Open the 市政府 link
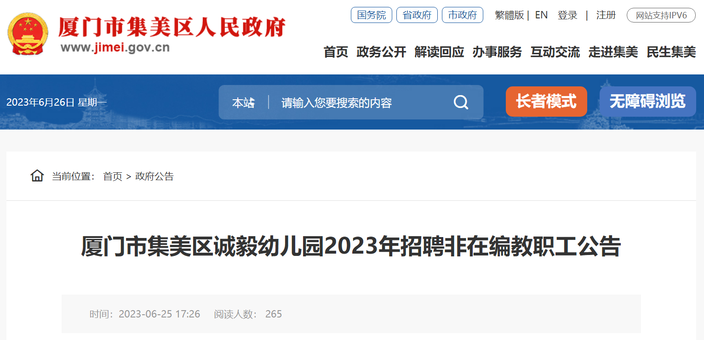Screen dimensions: 704x340 (x=463, y=15)
